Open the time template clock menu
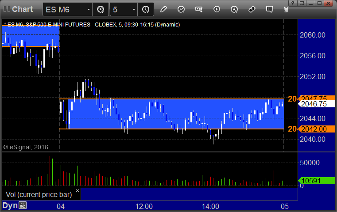This screenshot has height=212, width=337. 146,9
